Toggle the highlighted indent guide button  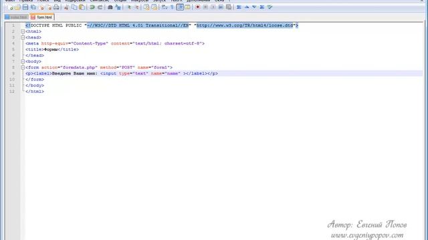click(x=180, y=7)
